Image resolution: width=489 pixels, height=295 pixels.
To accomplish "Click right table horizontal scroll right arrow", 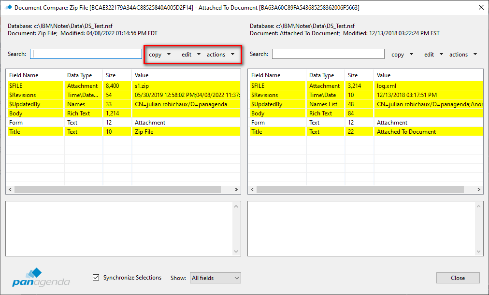I will [x=479, y=190].
